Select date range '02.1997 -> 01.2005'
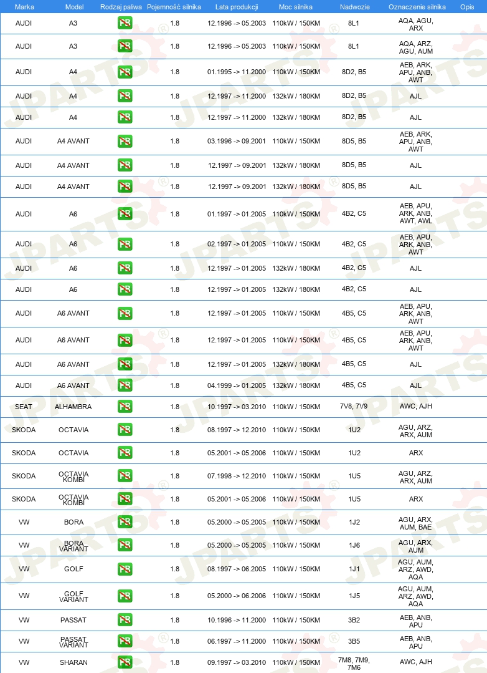Viewport: 487px width, 673px height. tap(237, 244)
